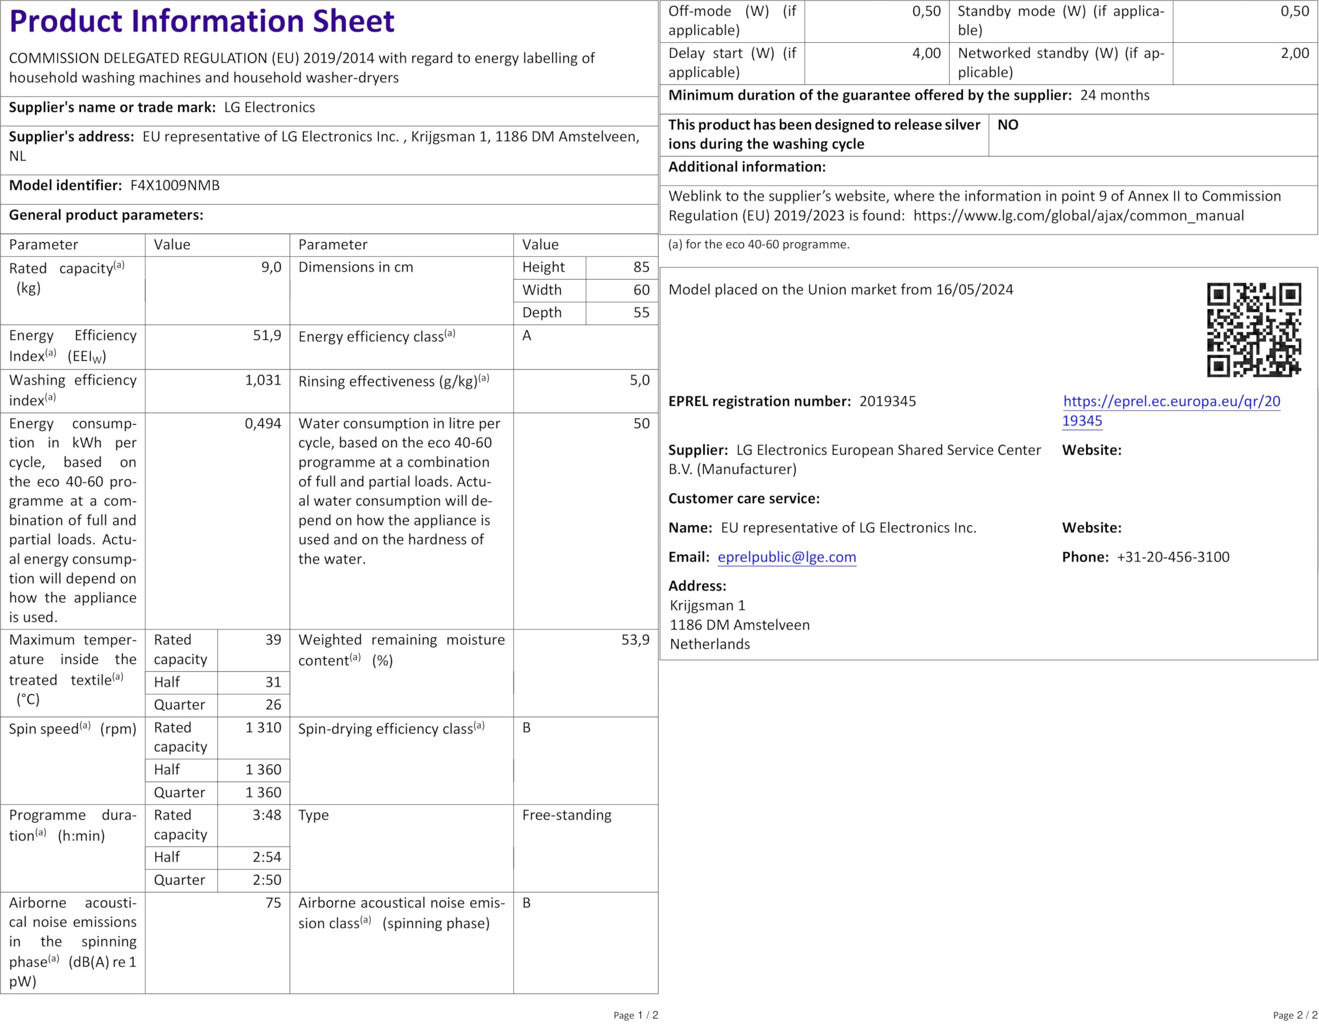Click the QR code image
This screenshot has width=1319, height=1032.
pos(1254,330)
